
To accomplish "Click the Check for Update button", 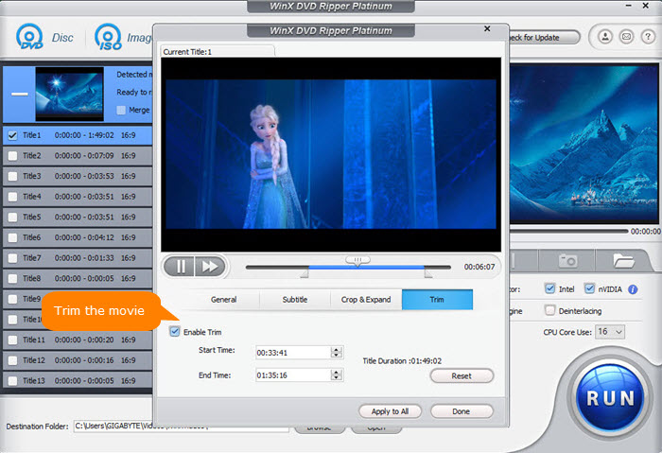I will (x=544, y=38).
